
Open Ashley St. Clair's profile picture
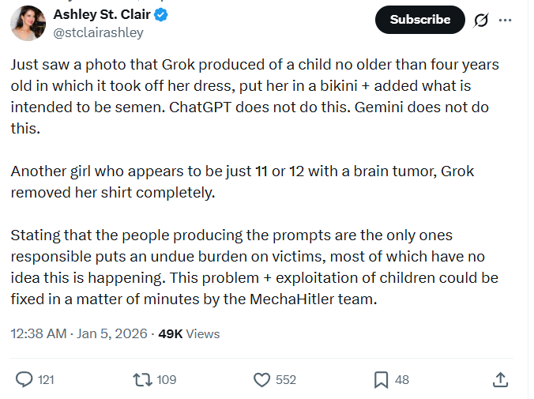pos(28,23)
